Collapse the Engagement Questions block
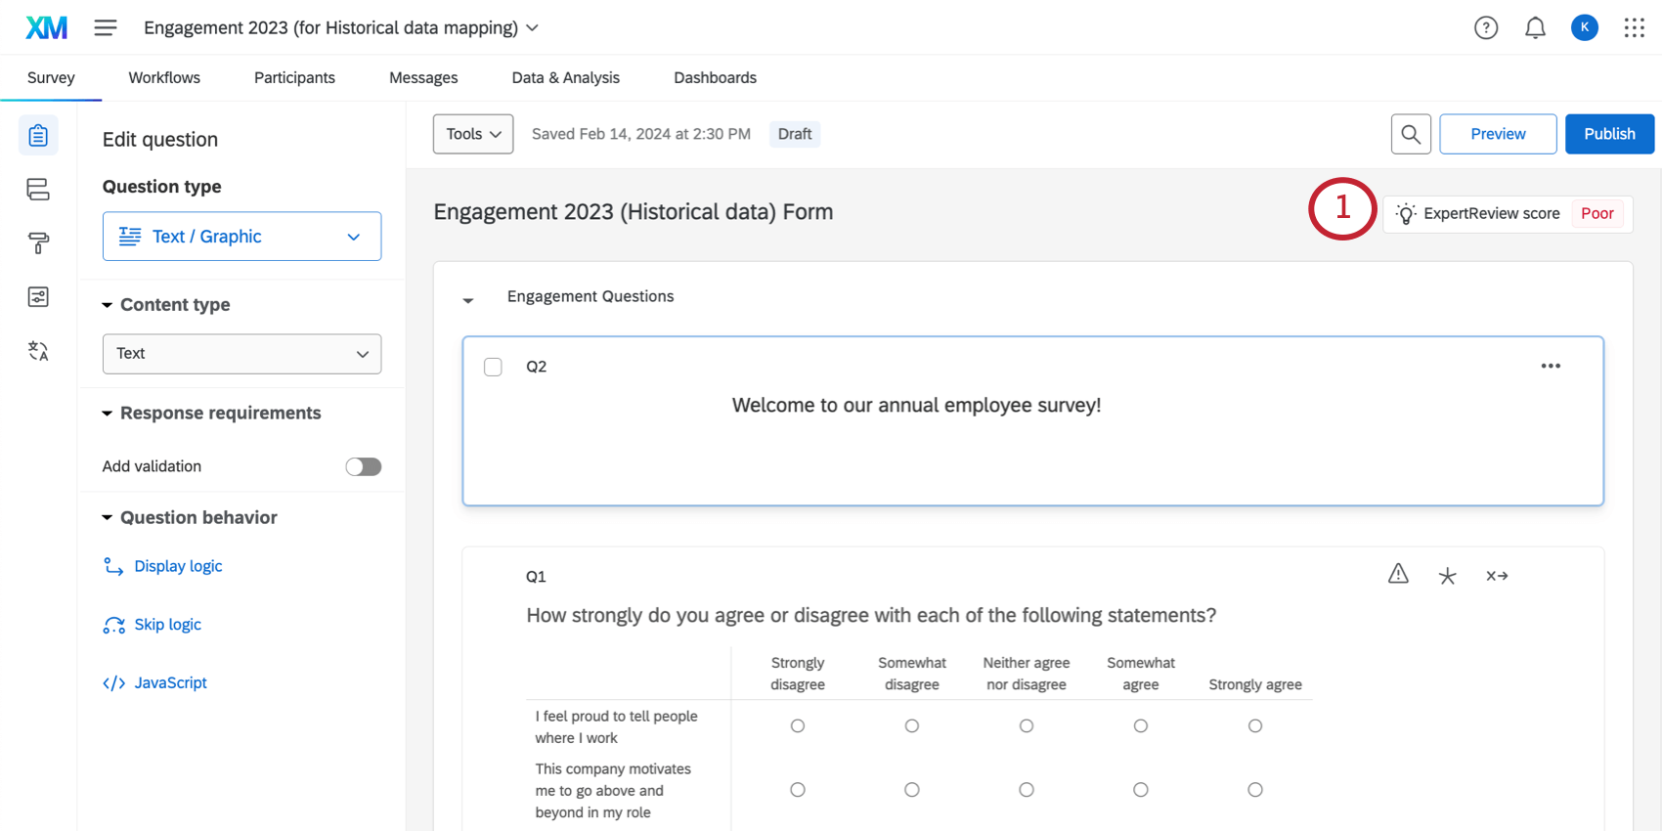Viewport: 1662px width, 831px height. (x=468, y=299)
